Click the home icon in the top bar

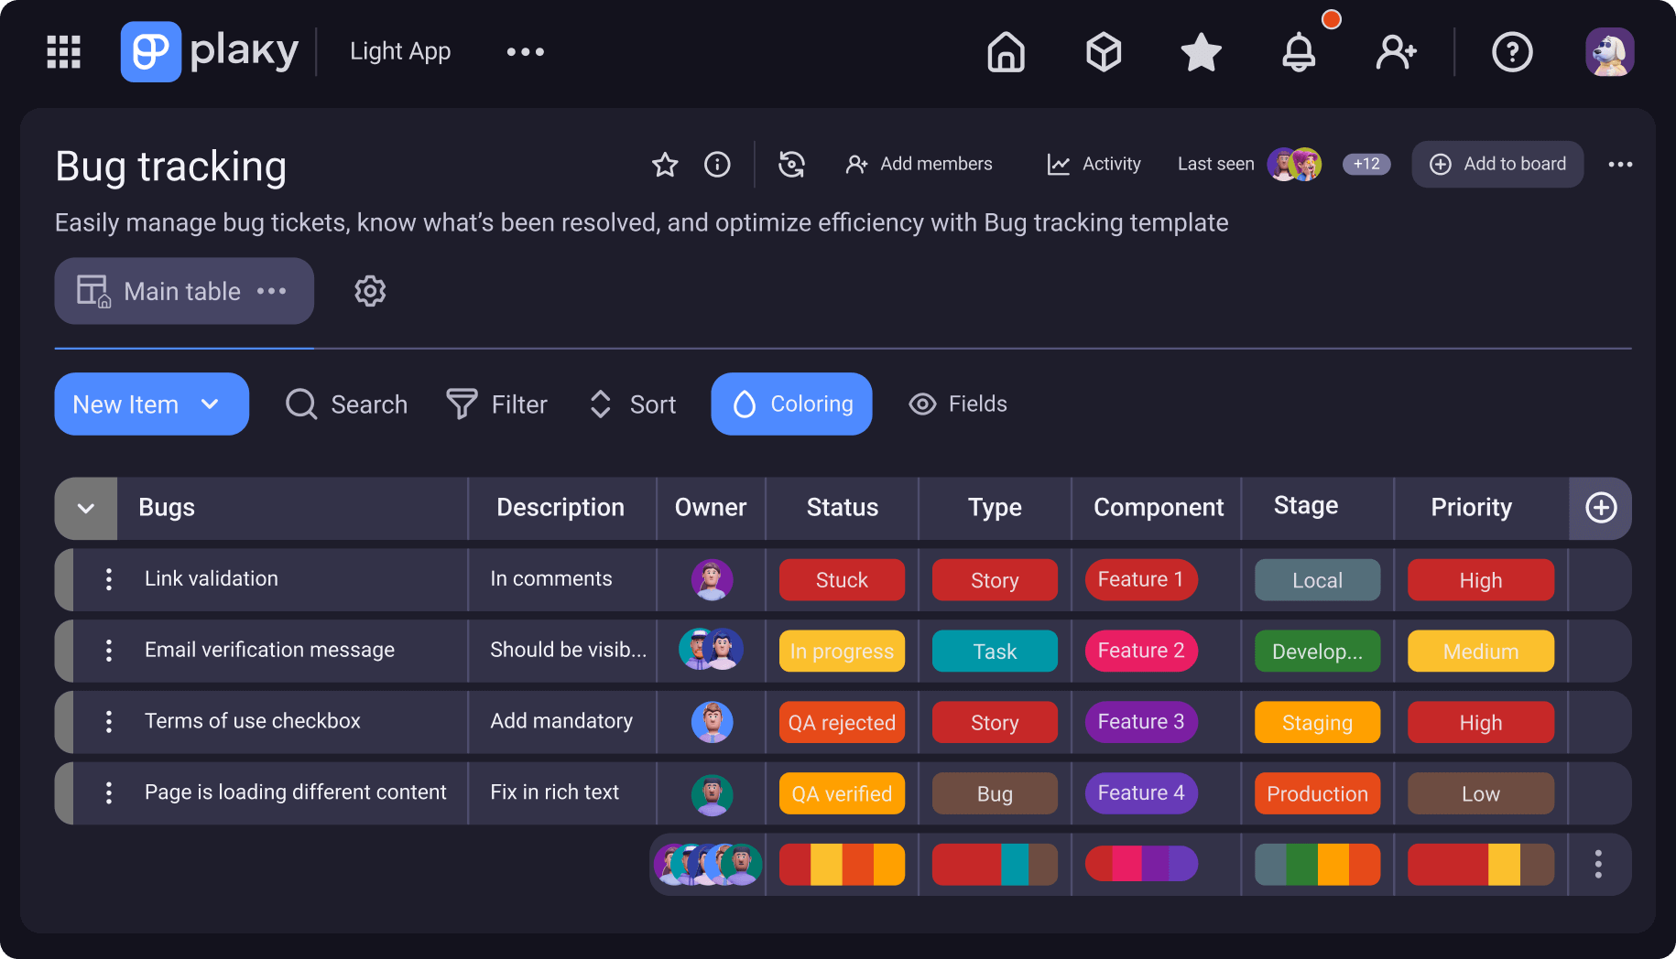pyautogui.click(x=1006, y=52)
